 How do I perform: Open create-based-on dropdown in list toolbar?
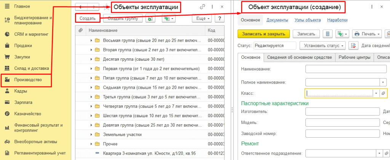pyautogui.click(x=169, y=18)
